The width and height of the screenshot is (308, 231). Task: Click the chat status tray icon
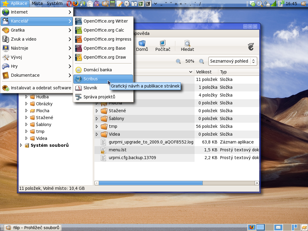point(252,4)
